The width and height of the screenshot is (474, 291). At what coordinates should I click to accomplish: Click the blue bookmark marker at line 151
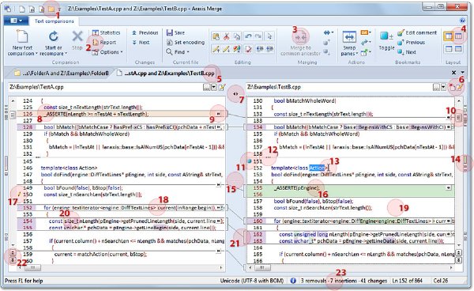[250, 161]
